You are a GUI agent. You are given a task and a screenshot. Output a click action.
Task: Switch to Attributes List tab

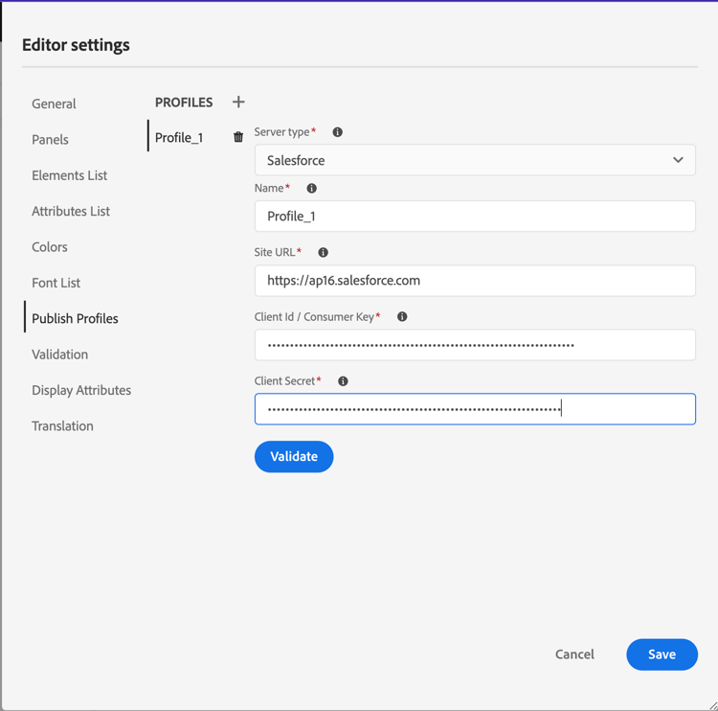click(71, 211)
